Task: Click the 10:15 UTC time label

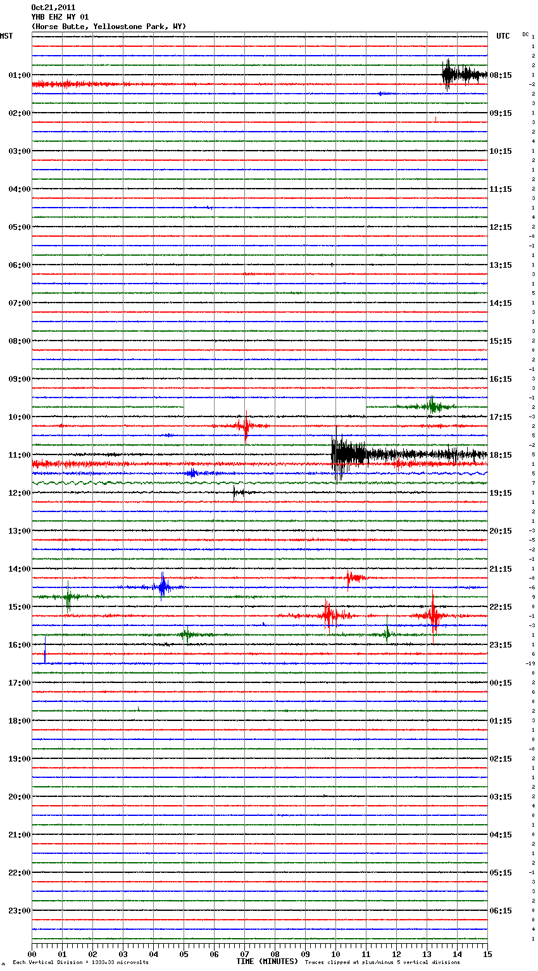Action: click(x=501, y=151)
